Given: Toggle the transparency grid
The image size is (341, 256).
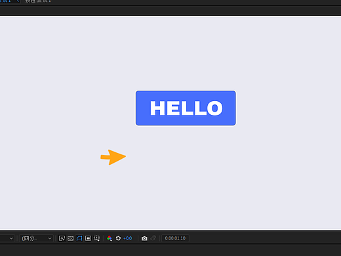Looking at the screenshot, I should (70, 238).
